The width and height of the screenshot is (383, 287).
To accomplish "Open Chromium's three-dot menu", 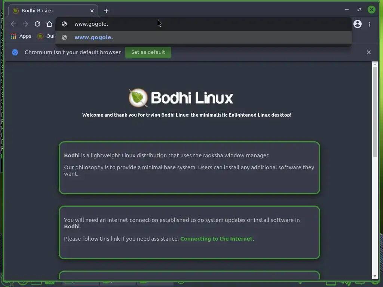I will tap(370, 24).
